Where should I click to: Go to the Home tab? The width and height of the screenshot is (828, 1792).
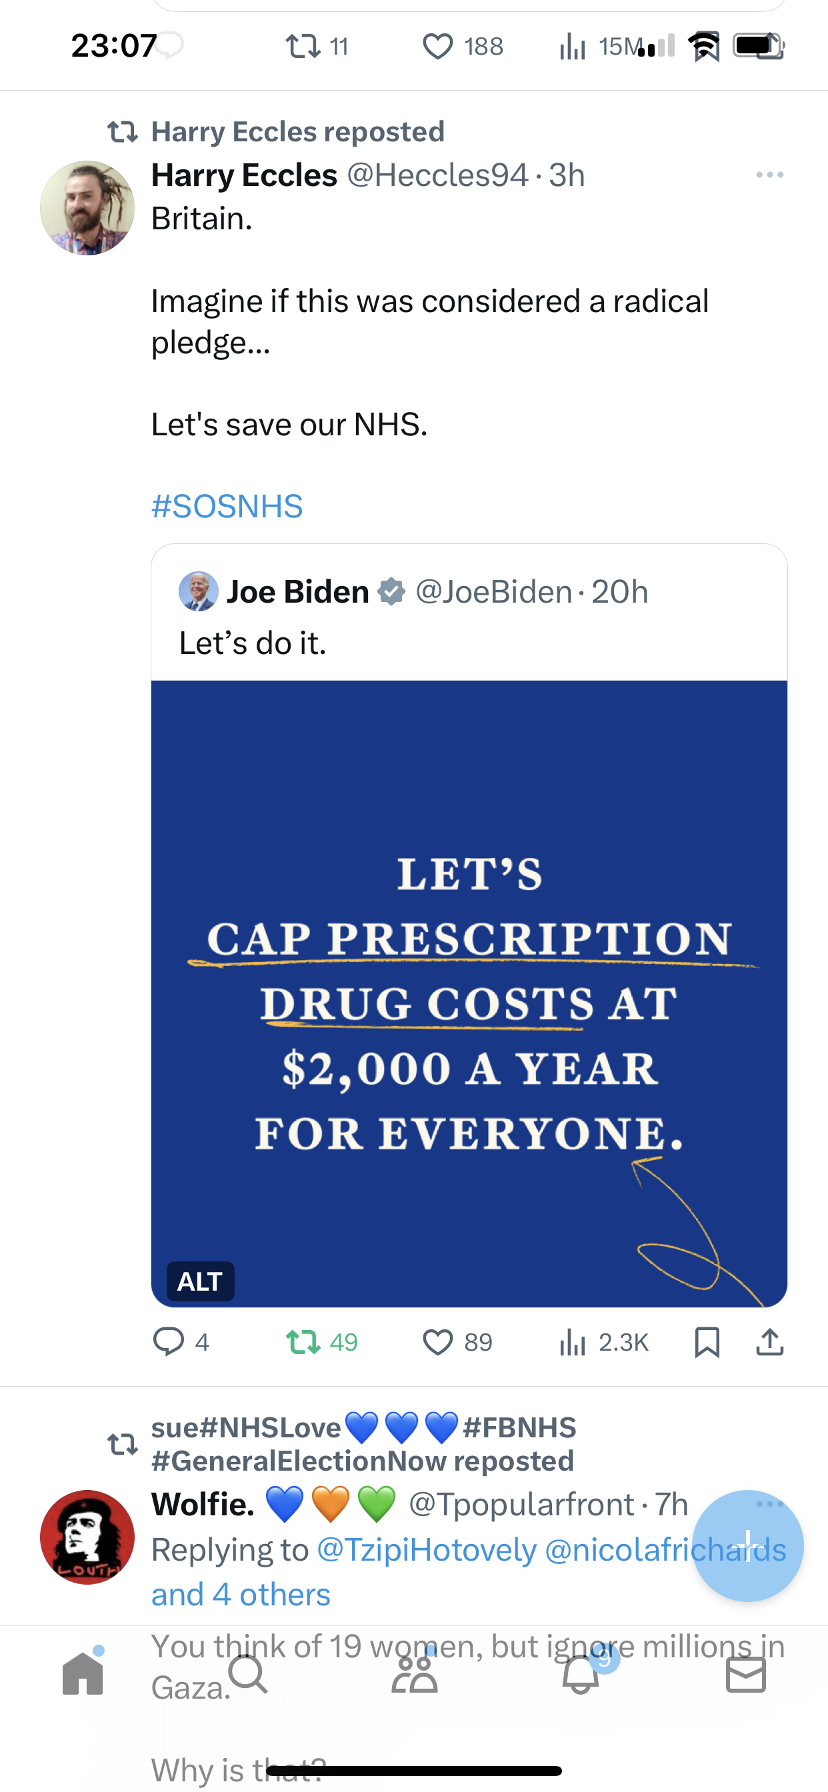tap(83, 1673)
